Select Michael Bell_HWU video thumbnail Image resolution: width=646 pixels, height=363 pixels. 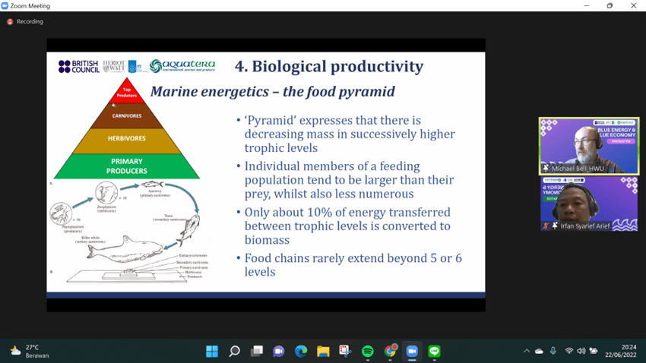click(589, 146)
